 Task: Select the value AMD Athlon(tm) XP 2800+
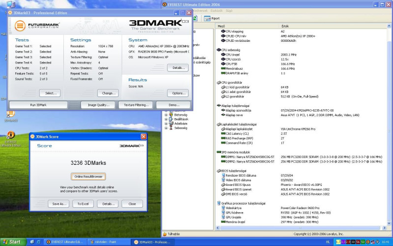click(x=298, y=36)
